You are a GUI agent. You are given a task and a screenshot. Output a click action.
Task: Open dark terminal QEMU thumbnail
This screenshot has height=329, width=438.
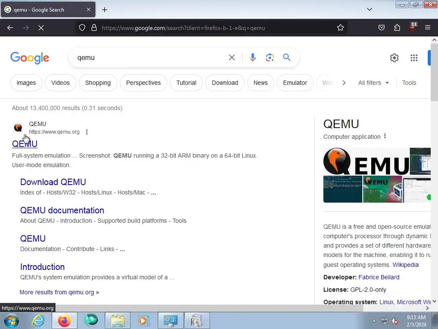coord(343,189)
